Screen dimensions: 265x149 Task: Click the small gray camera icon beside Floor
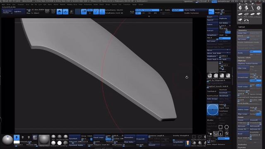tap(72, 12)
